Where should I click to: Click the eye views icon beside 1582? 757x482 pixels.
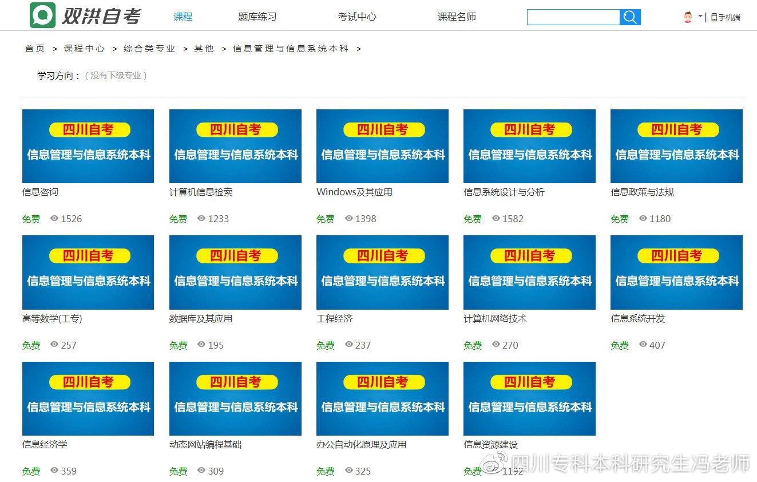point(496,218)
